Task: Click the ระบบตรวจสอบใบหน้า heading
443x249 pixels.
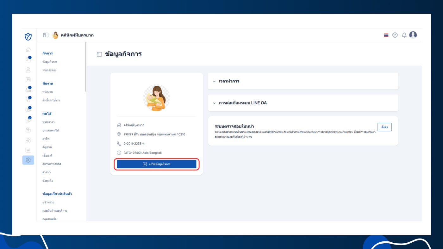Action: [x=234, y=126]
